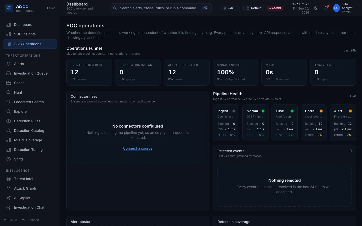Click the AI Copilot sparkle icon
362x226 pixels.
coord(9,198)
